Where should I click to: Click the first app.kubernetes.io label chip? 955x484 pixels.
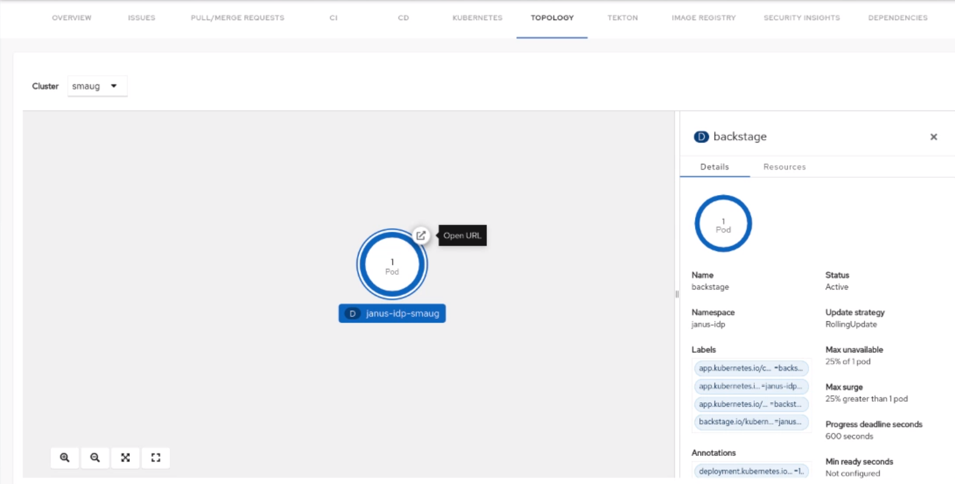(751, 368)
